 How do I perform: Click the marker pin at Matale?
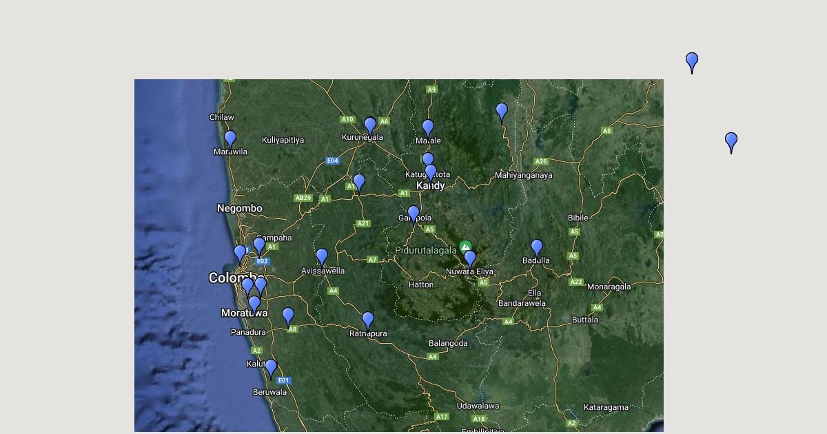pyautogui.click(x=428, y=128)
